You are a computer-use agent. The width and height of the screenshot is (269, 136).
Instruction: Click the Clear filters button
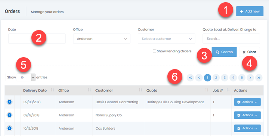point(249,52)
